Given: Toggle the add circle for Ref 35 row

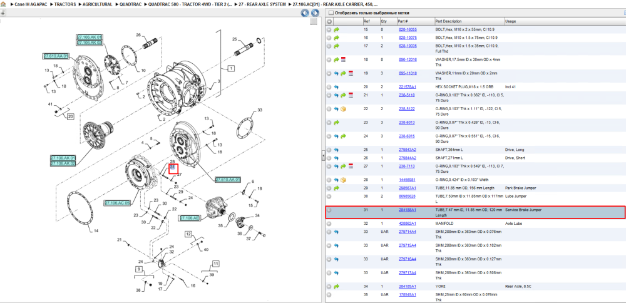Looking at the screenshot, I should coord(329,295).
